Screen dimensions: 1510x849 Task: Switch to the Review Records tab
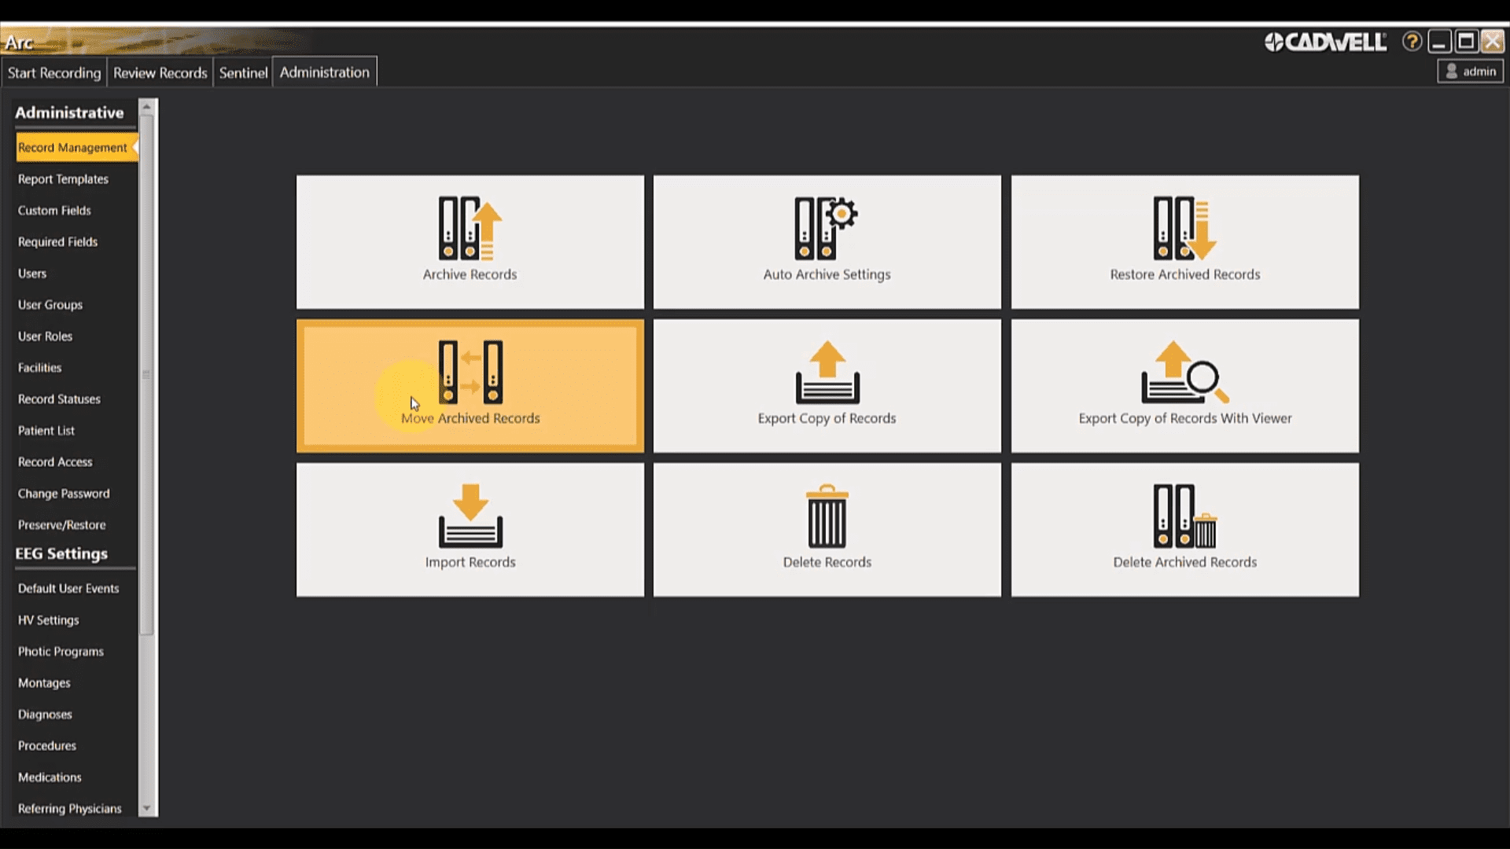160,72
